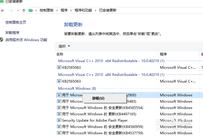
Task: Expand chevron after 控制面板 breadcrumb
Action: click(57, 10)
